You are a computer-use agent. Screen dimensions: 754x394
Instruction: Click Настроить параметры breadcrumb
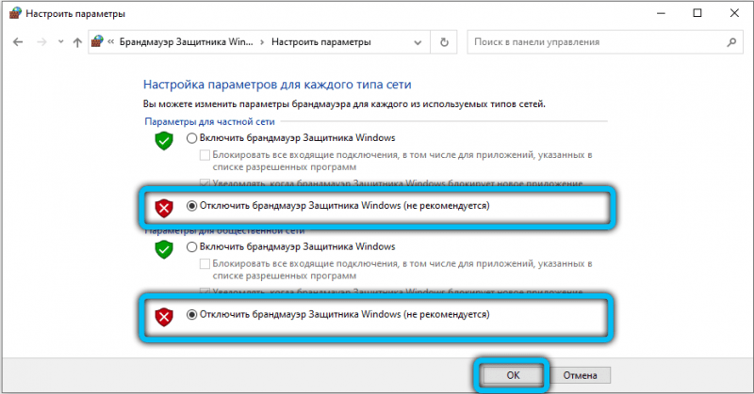click(x=321, y=42)
